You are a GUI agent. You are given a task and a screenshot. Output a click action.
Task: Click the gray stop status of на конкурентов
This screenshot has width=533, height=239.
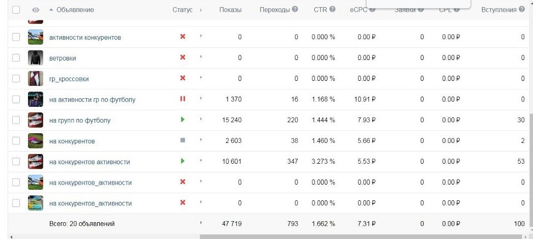pos(183,140)
